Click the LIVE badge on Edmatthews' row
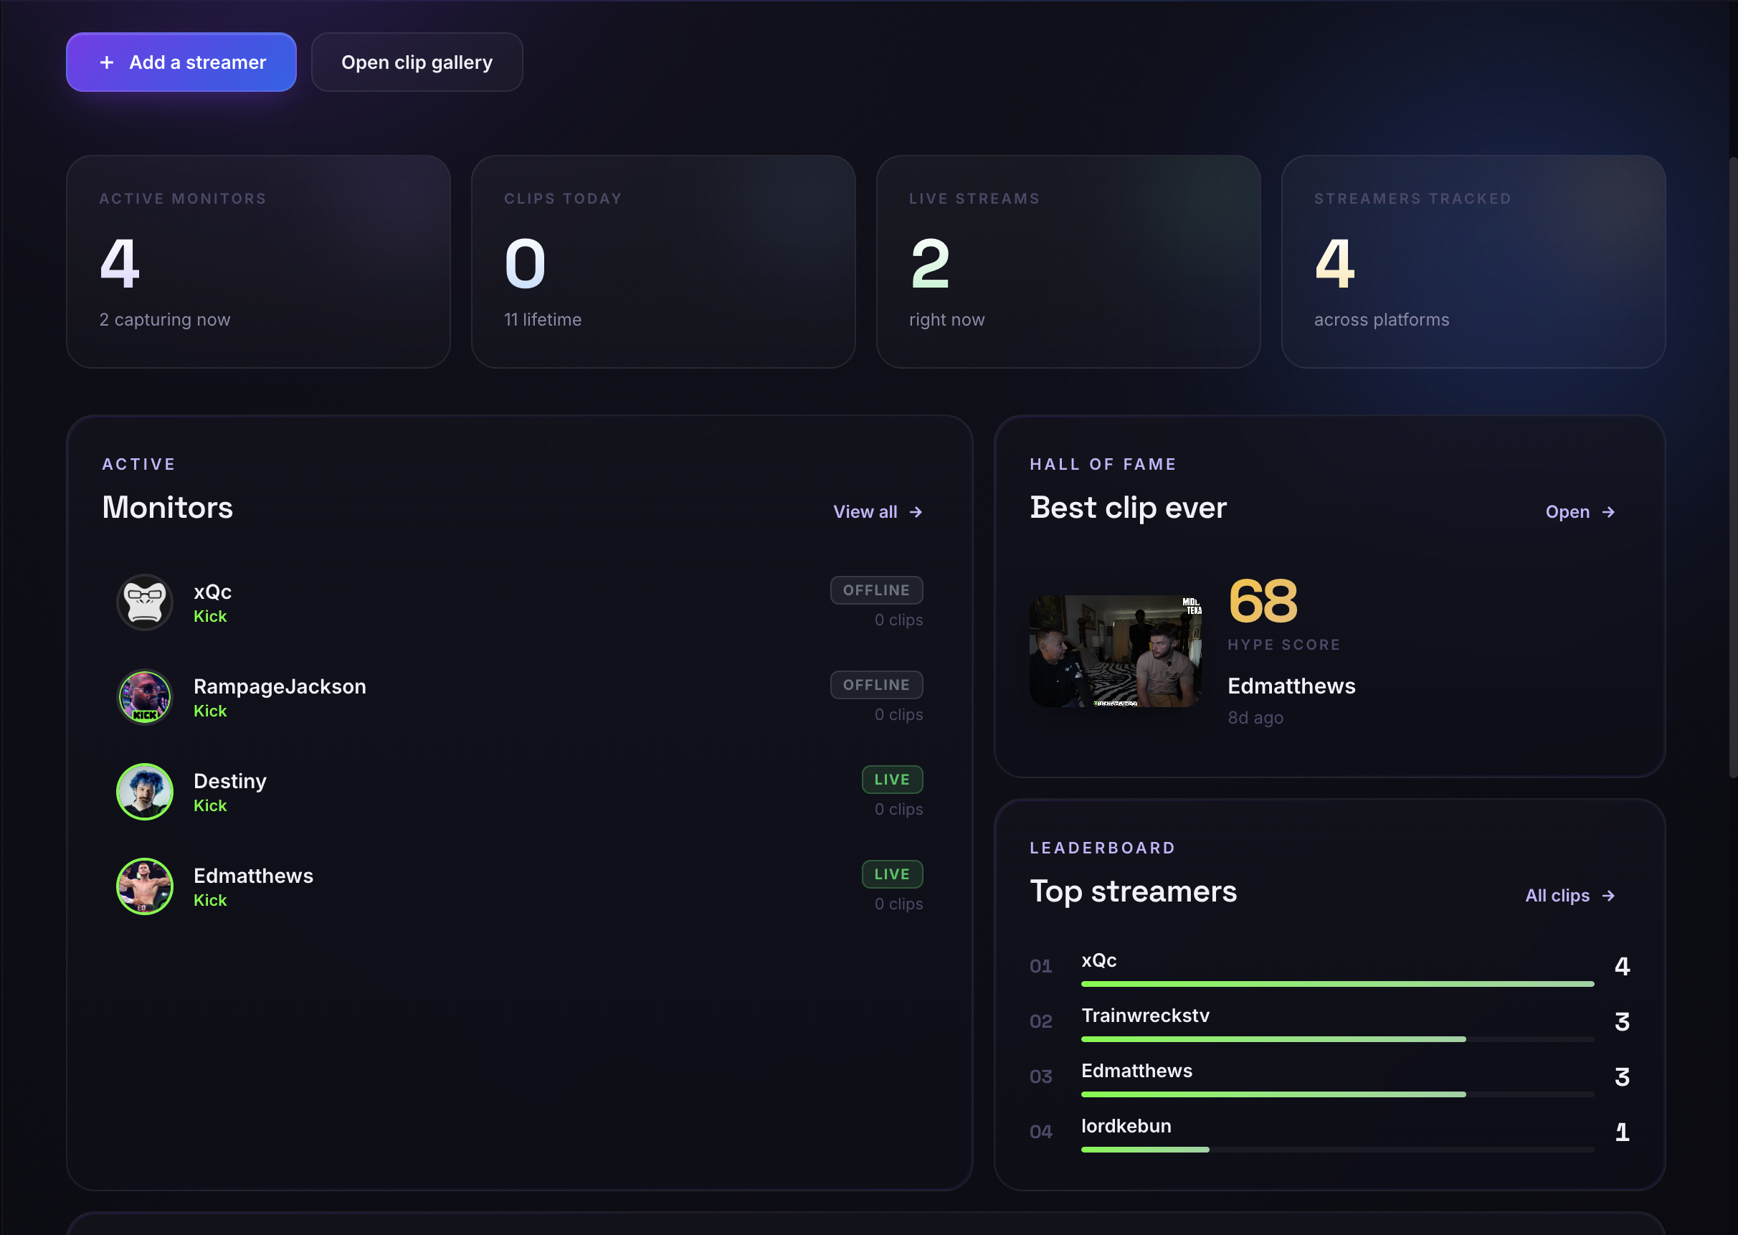Image resolution: width=1738 pixels, height=1235 pixels. click(x=892, y=874)
